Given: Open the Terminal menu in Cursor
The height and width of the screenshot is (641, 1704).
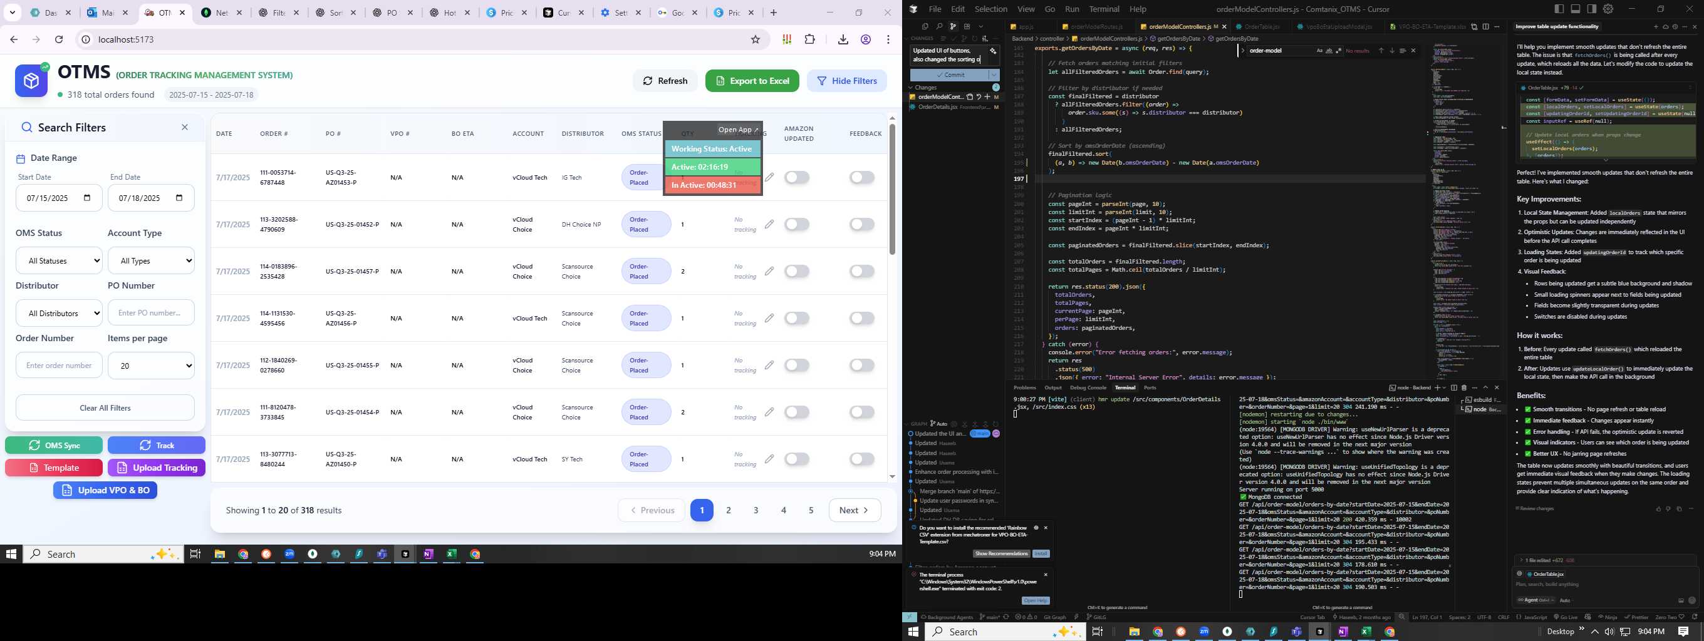Looking at the screenshot, I should tap(1104, 9).
